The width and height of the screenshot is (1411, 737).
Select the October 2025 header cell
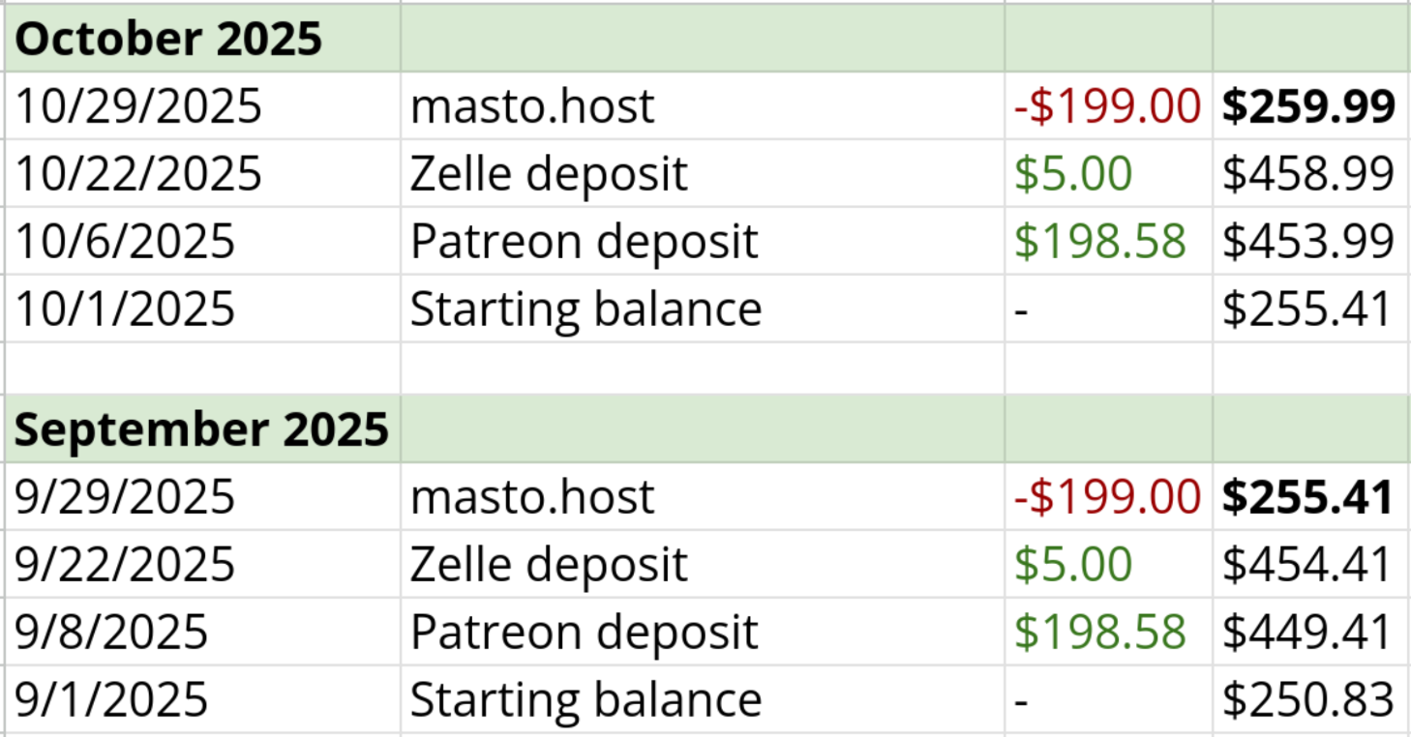[x=168, y=39]
